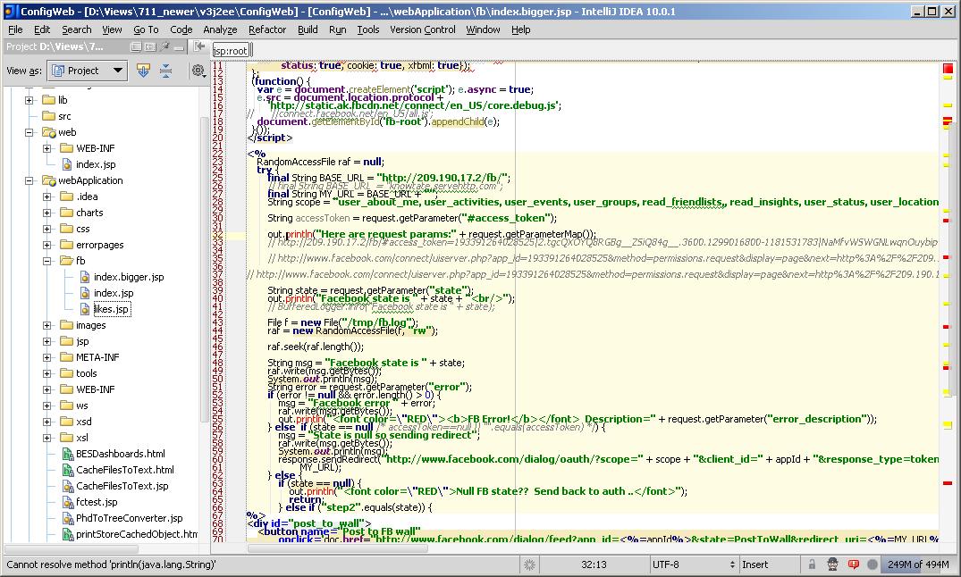This screenshot has width=961, height=577.
Task: Click the index.bigger.jsp file icon
Action: coord(85,277)
